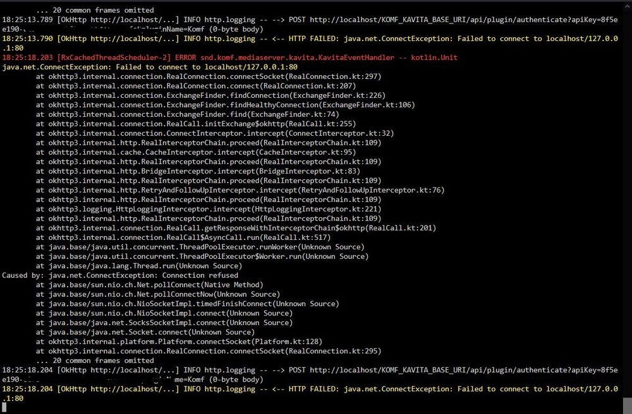Click the RealCall.initExchange$okhttp(RealCall.kt:255) frame
Image resolution: width=632 pixels, height=414 pixels.
coord(196,124)
